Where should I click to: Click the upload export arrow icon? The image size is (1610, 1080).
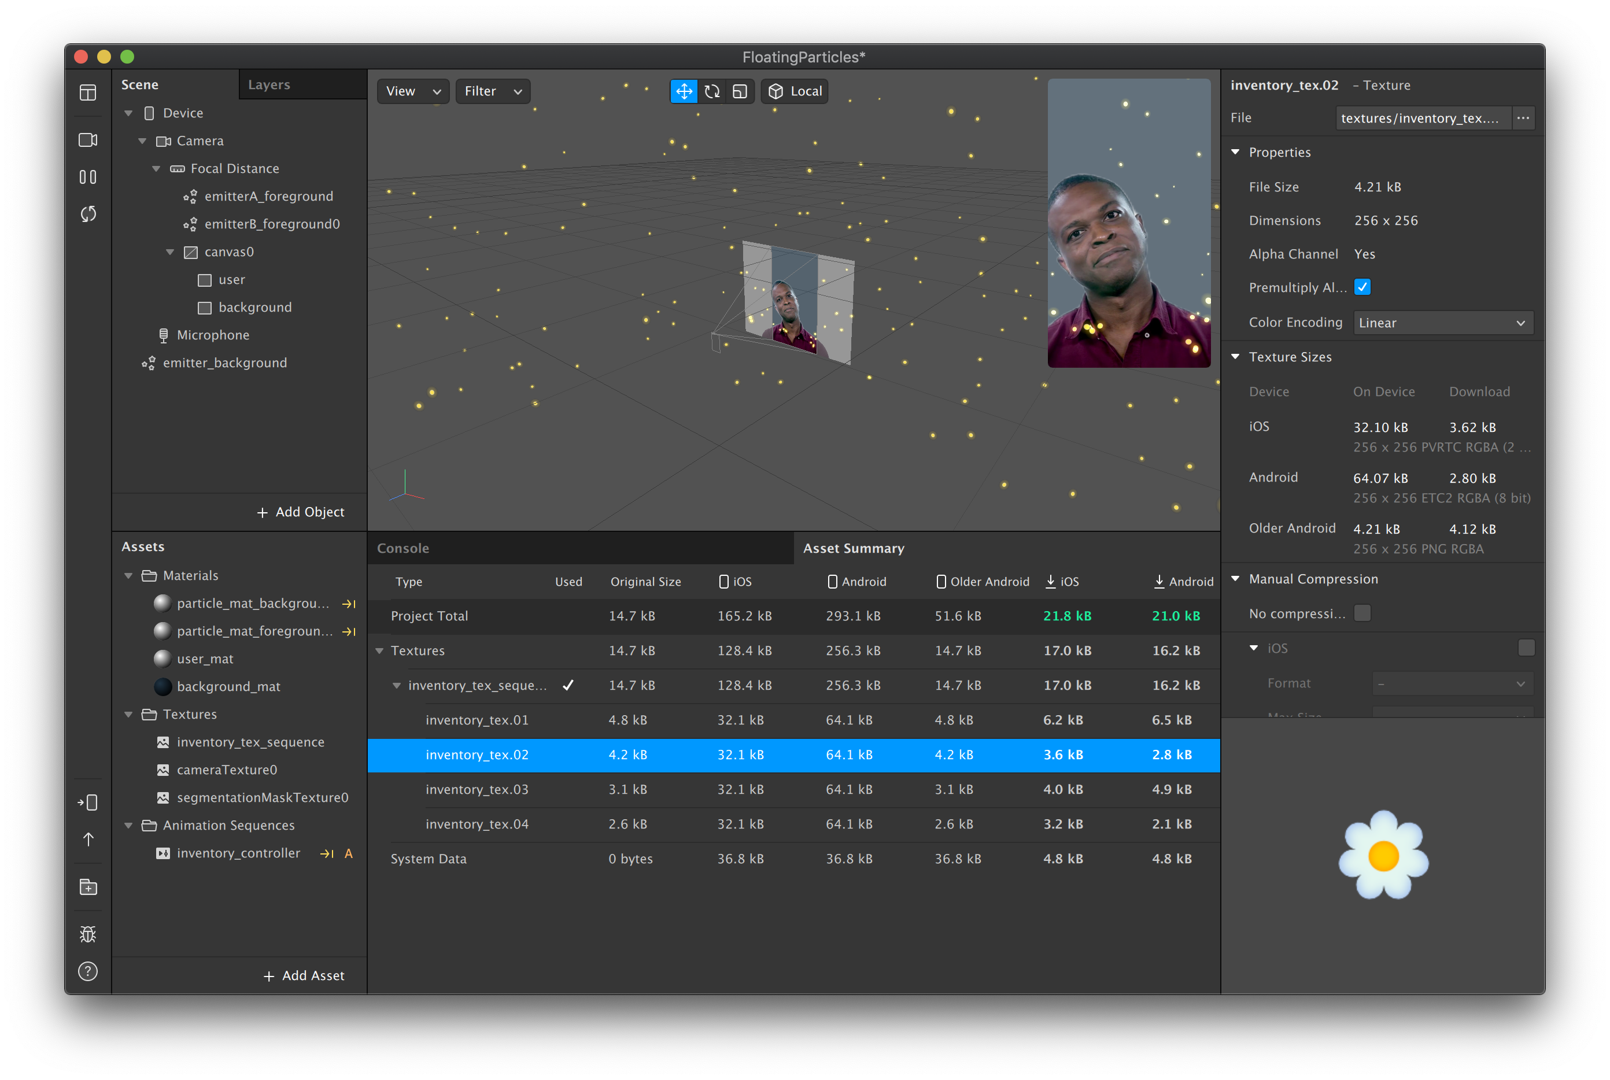[87, 839]
